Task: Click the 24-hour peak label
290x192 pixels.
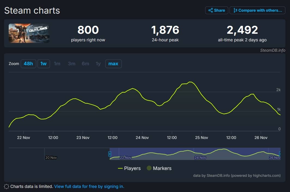Action: point(165,40)
